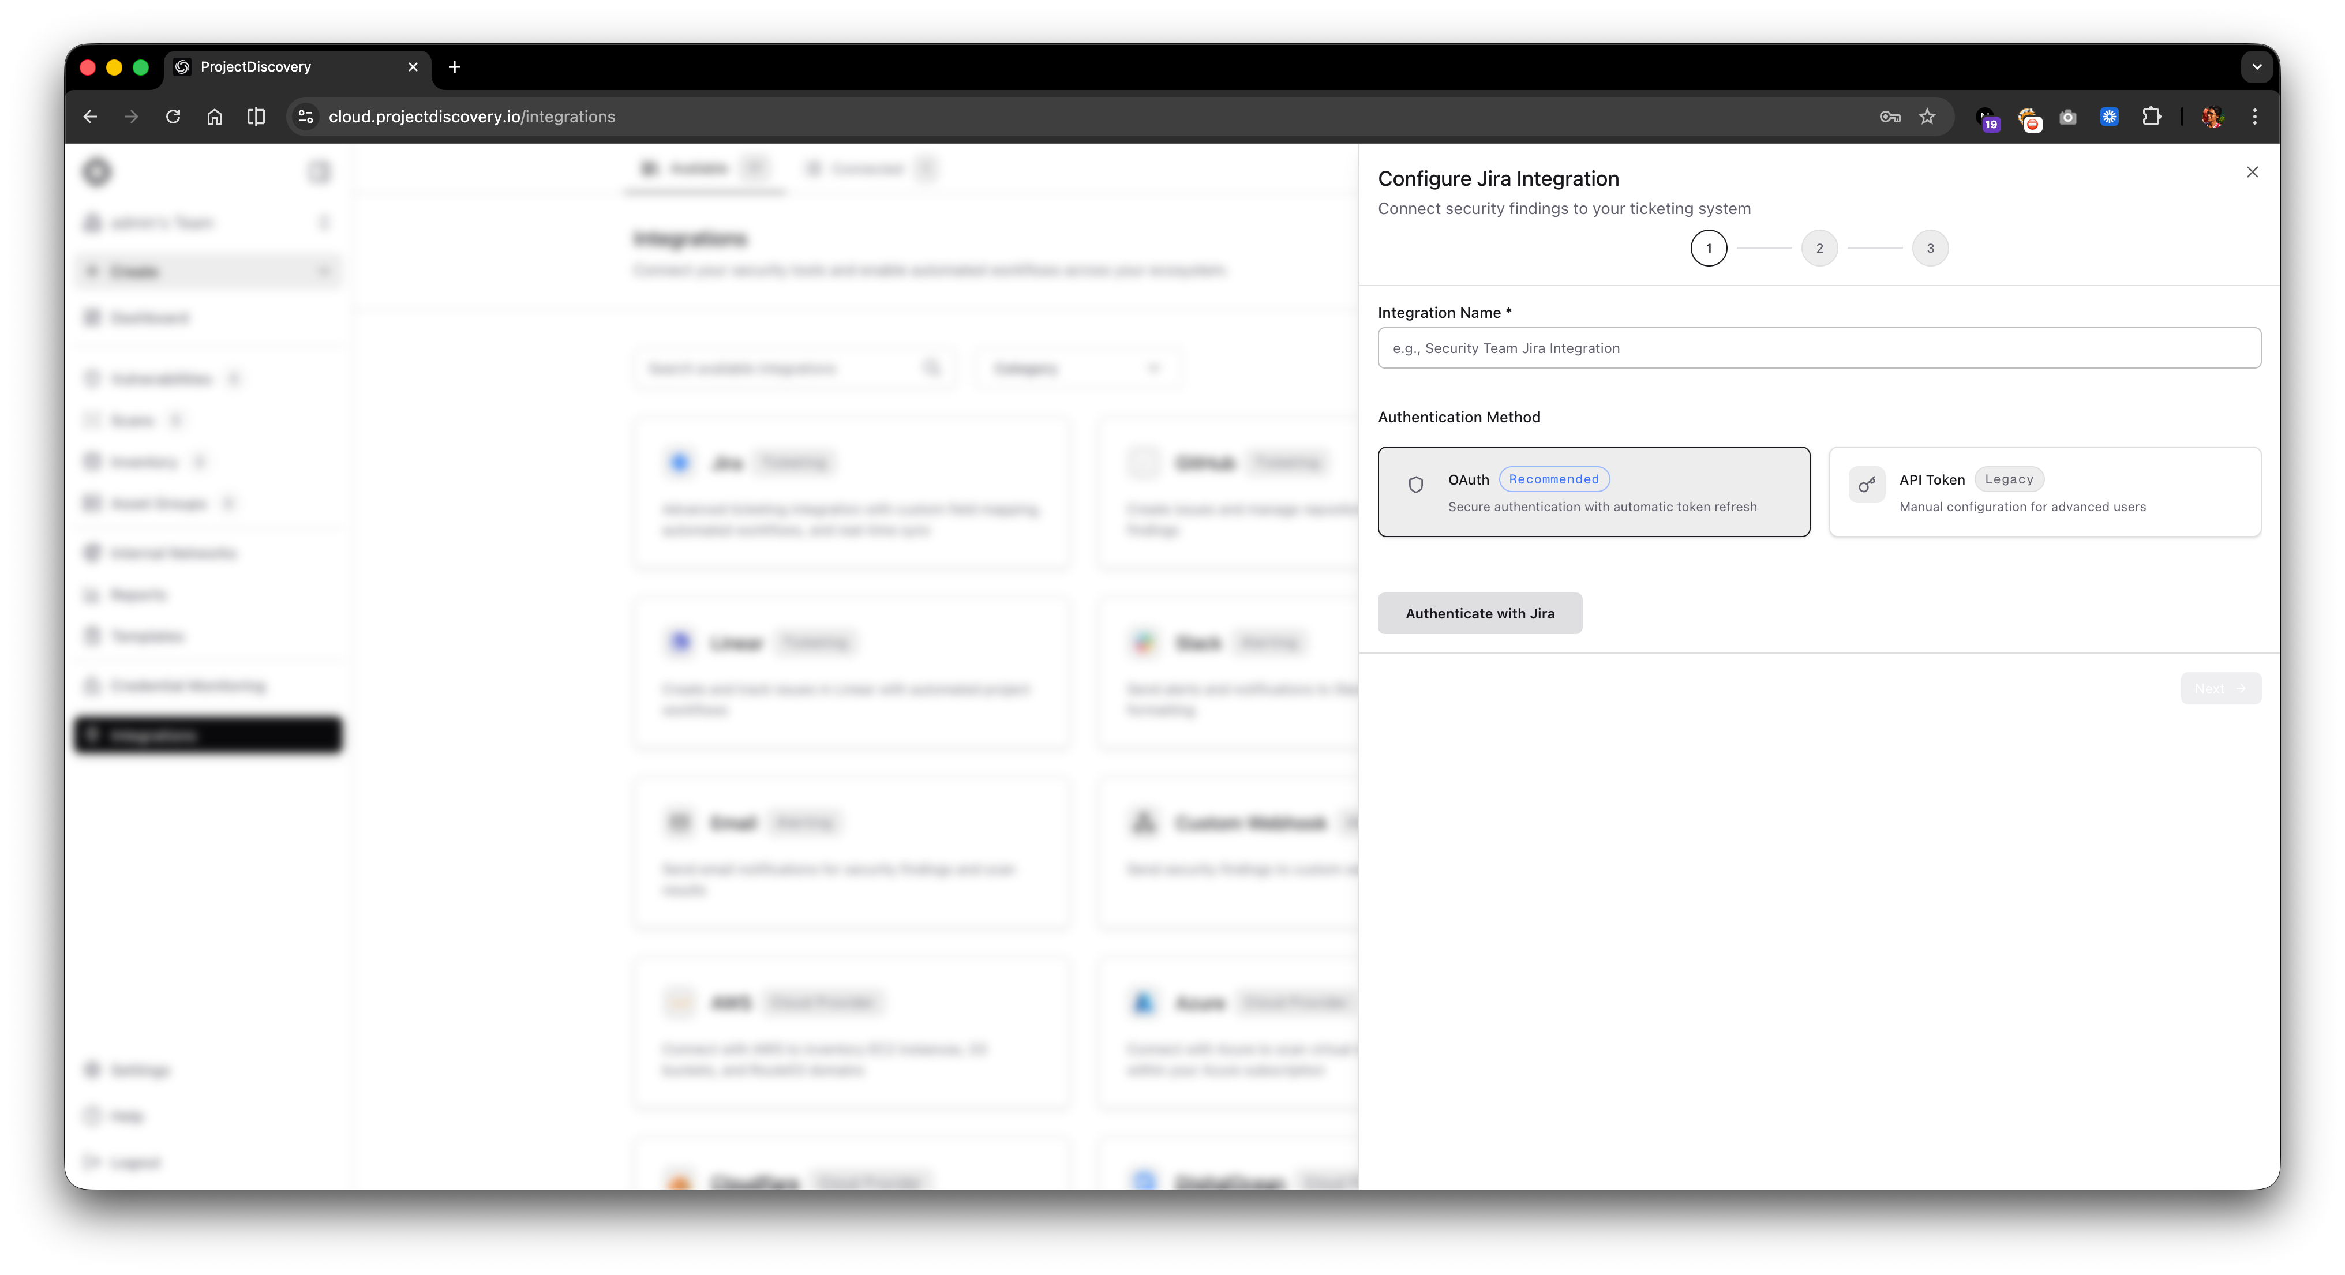2345x1275 pixels.
Task: Close the Configure Jira Integration panel
Action: pos(2252,172)
